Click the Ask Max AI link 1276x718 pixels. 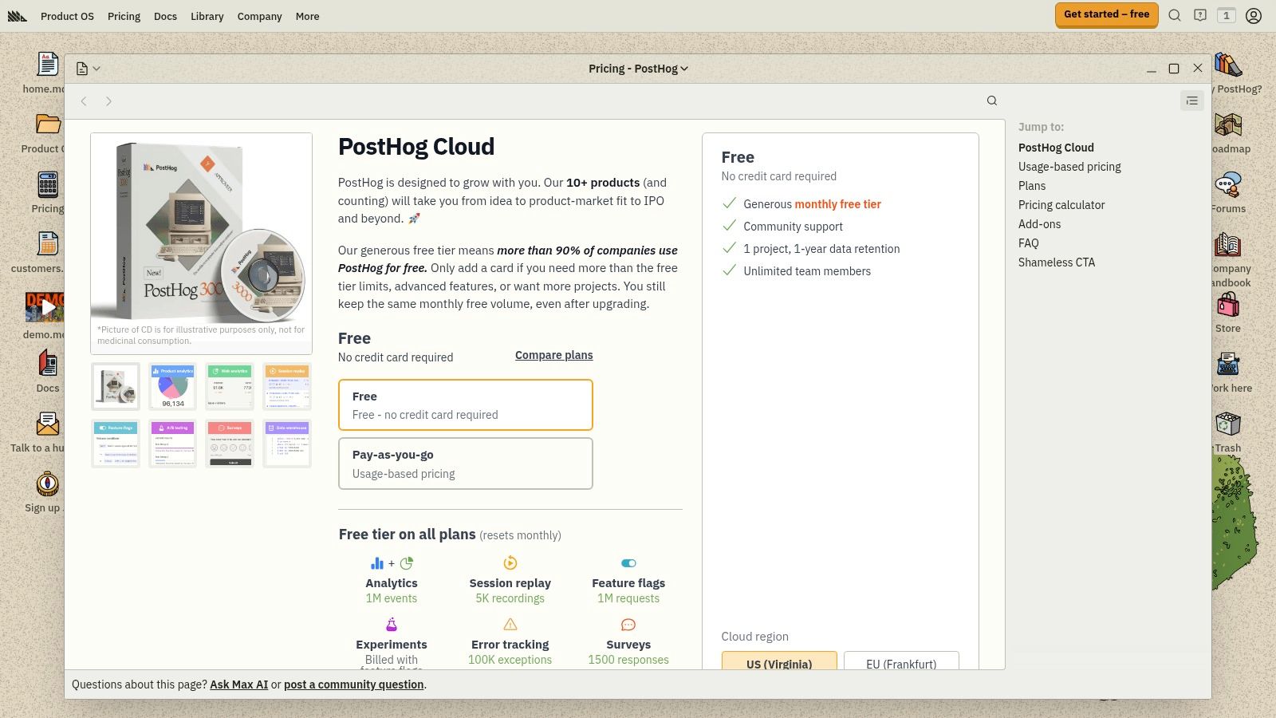click(x=238, y=684)
